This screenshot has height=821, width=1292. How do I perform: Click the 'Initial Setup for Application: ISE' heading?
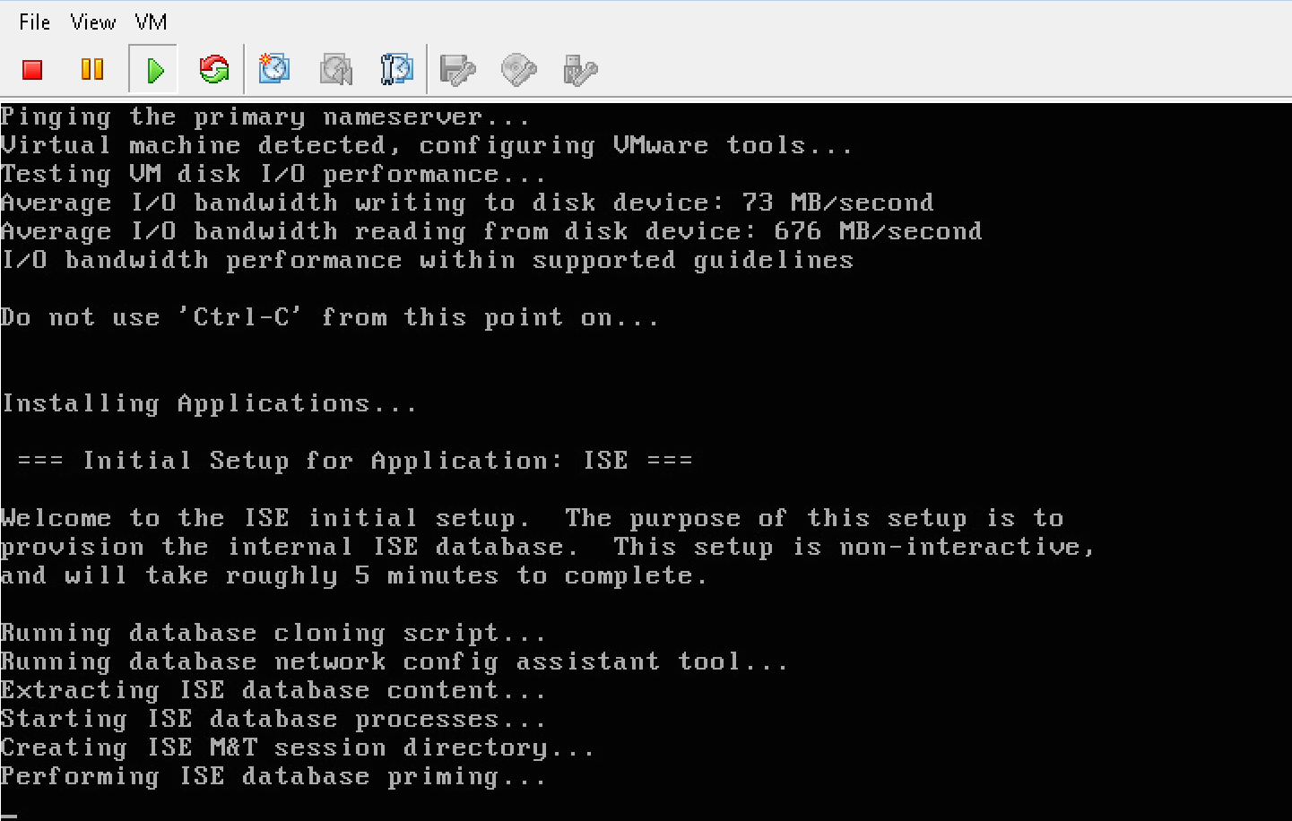[355, 462]
